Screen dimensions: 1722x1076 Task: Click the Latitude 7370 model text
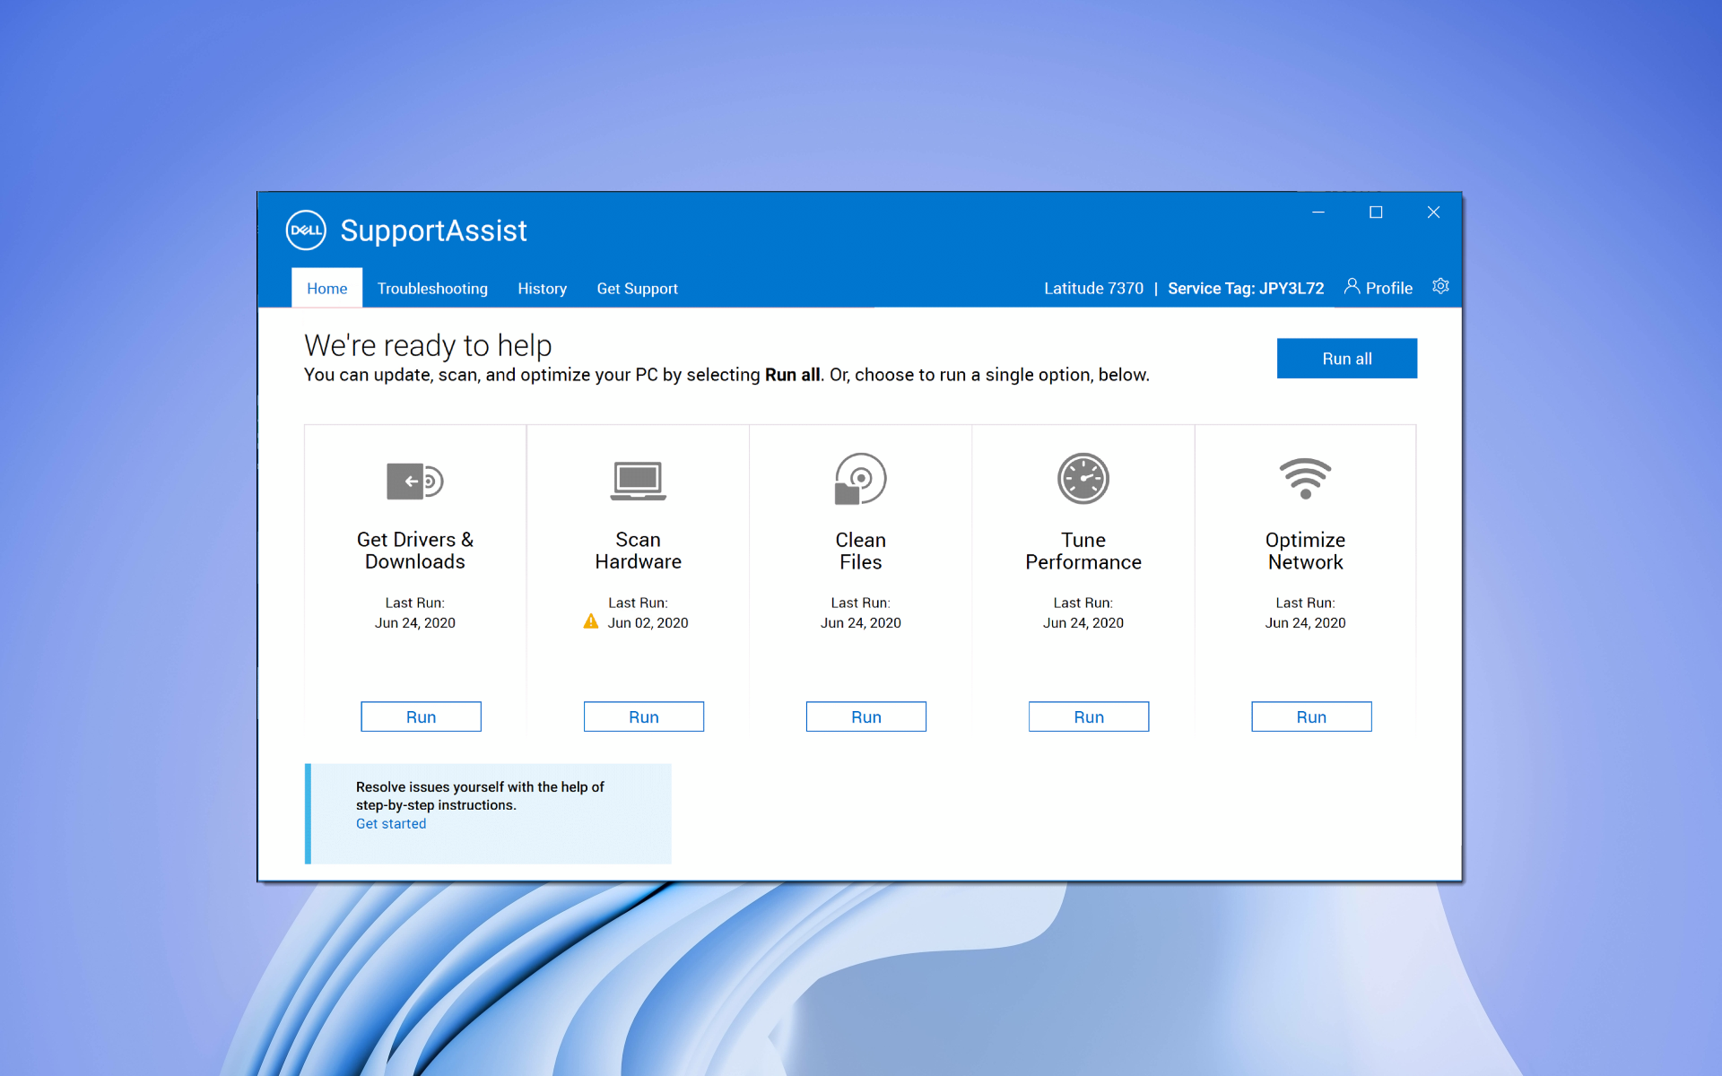point(1093,288)
